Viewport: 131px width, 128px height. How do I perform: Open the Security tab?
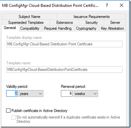click(91, 22)
